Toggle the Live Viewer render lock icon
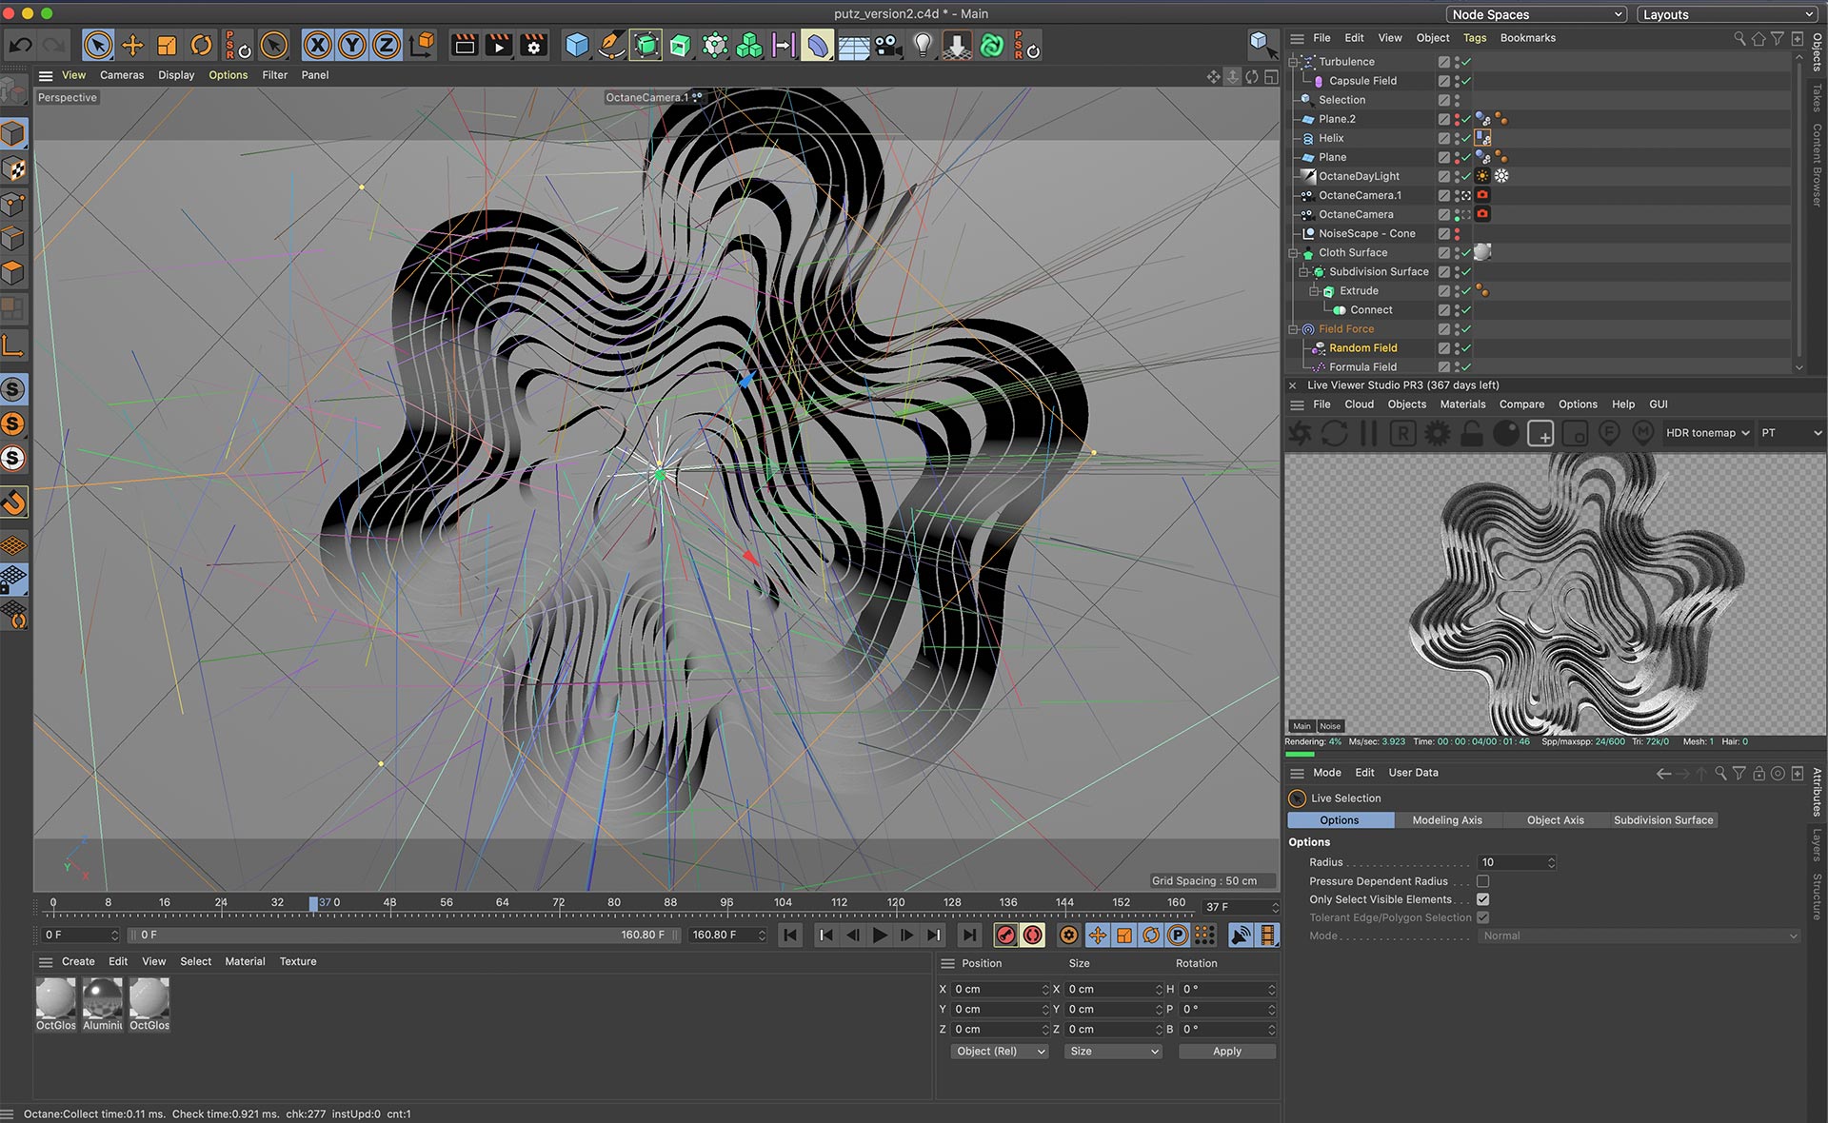Image resolution: width=1828 pixels, height=1123 pixels. [1472, 434]
